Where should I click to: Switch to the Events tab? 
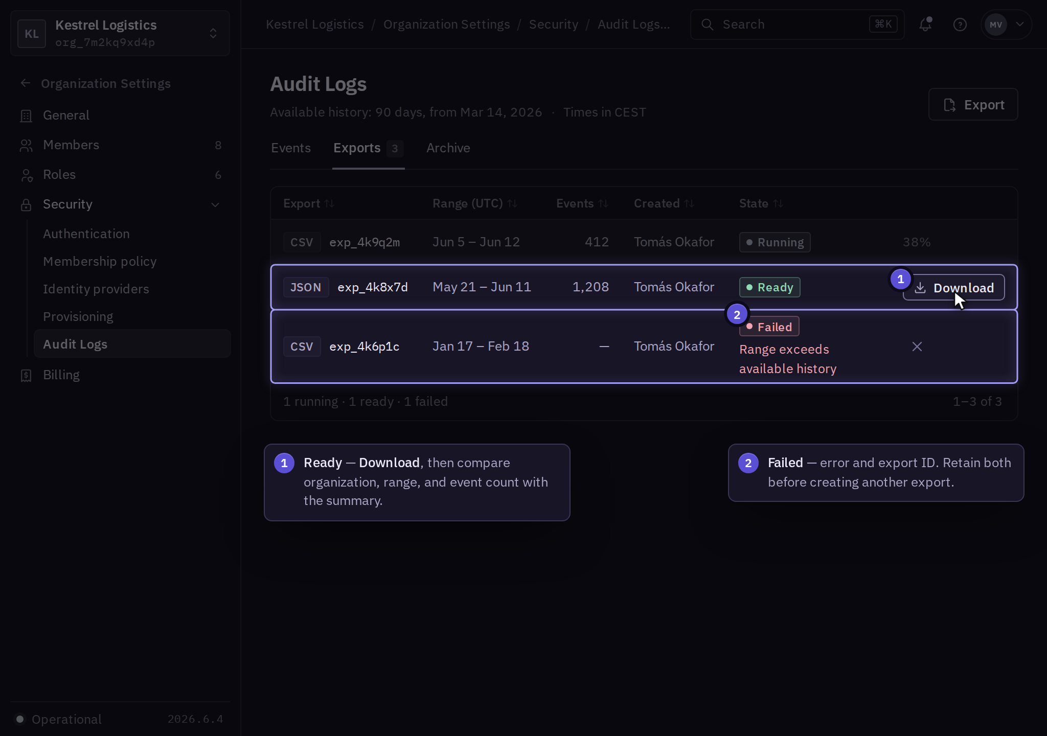[291, 148]
